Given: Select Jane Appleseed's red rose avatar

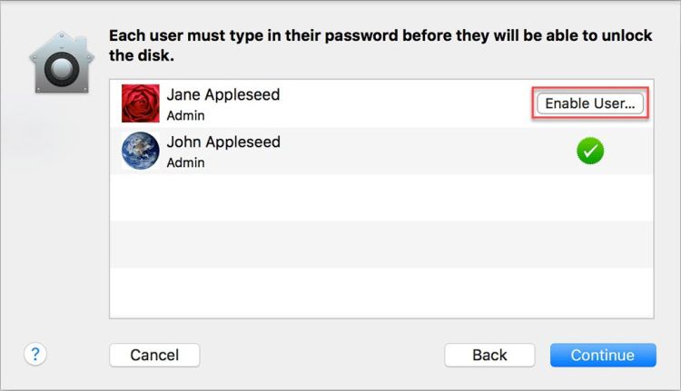Looking at the screenshot, I should pos(140,104).
